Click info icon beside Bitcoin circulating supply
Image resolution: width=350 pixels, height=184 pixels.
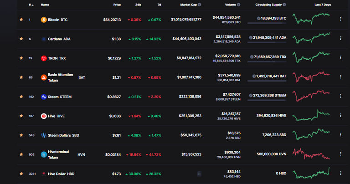pyautogui.click(x=258, y=18)
